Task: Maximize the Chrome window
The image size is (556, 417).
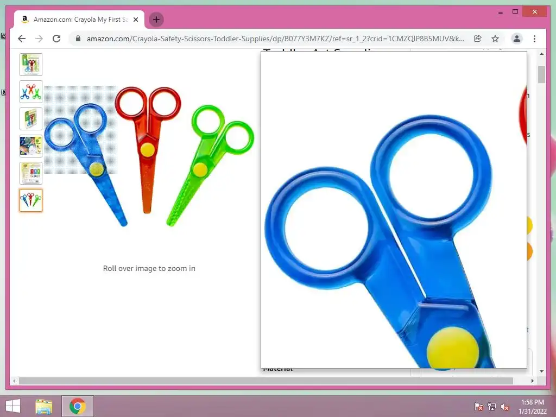Action: pos(515,12)
